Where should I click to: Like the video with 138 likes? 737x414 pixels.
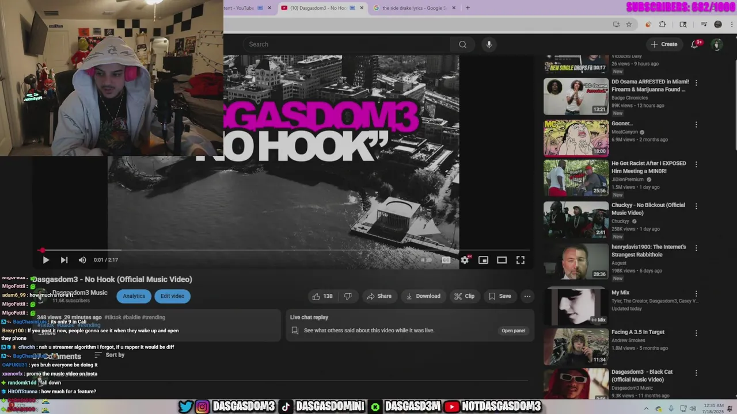point(322,296)
